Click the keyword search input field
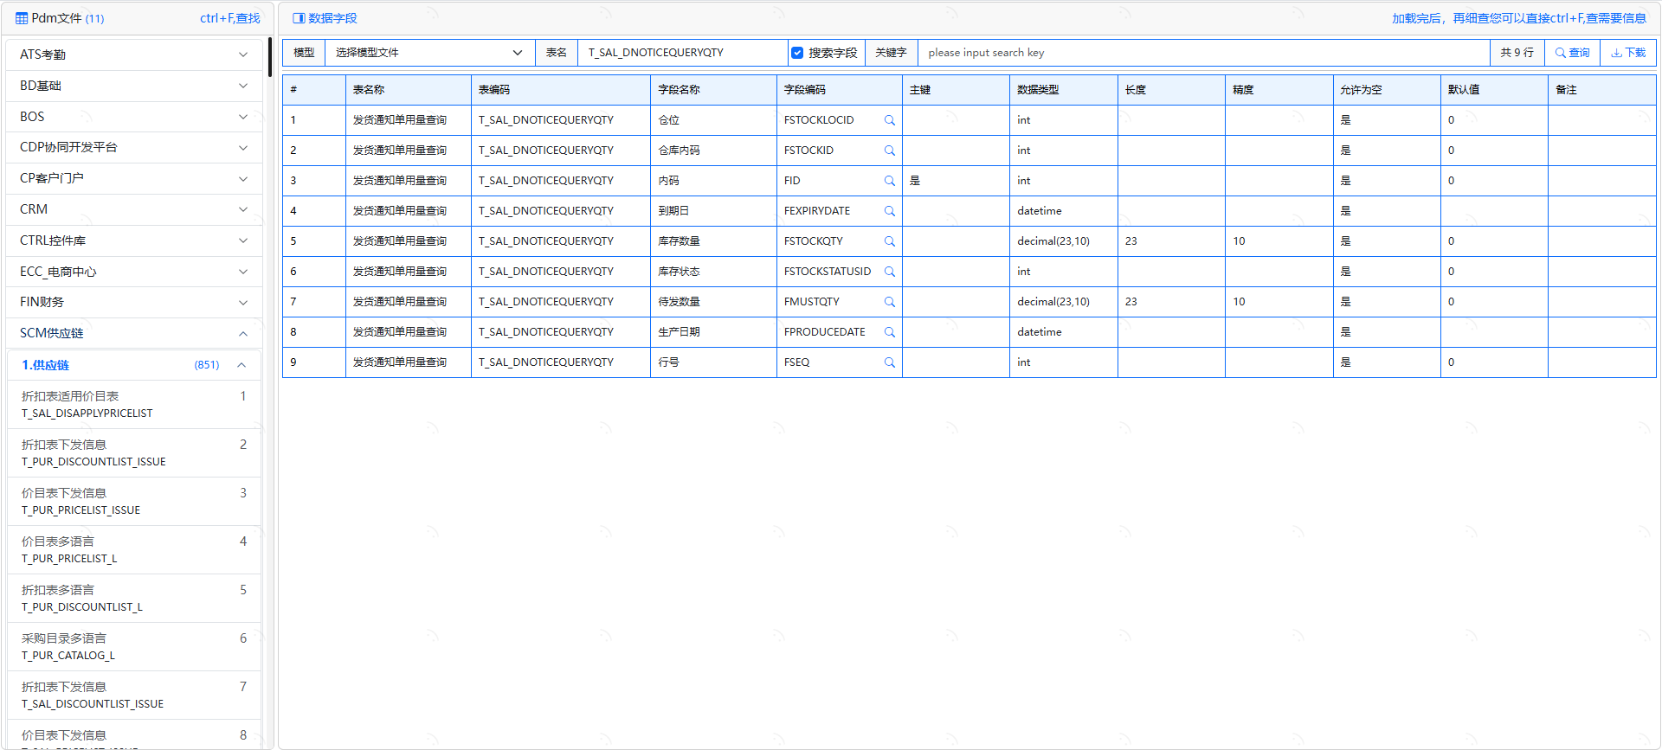1662x750 pixels. pos(1203,53)
